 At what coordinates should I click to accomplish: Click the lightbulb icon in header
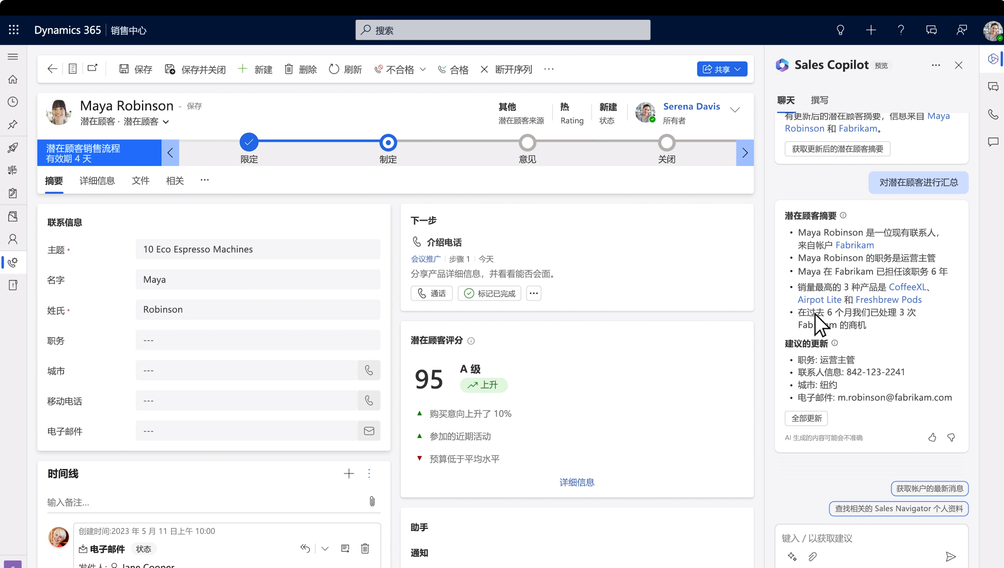840,30
